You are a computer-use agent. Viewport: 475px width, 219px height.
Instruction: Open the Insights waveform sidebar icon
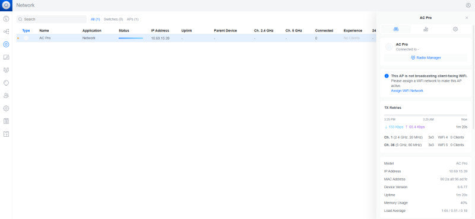[6, 70]
